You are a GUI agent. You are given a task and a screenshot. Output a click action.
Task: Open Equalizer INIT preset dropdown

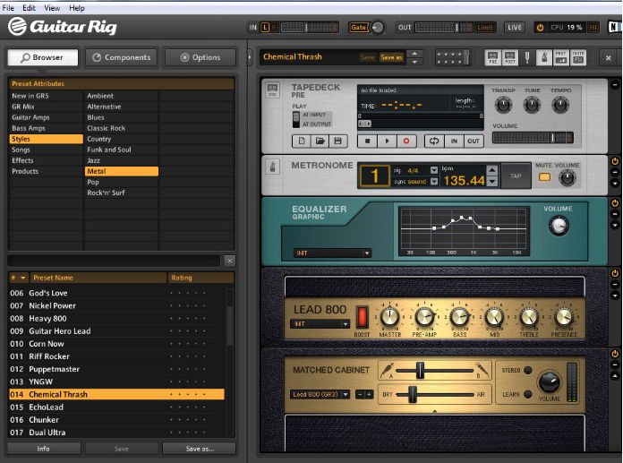click(x=332, y=253)
